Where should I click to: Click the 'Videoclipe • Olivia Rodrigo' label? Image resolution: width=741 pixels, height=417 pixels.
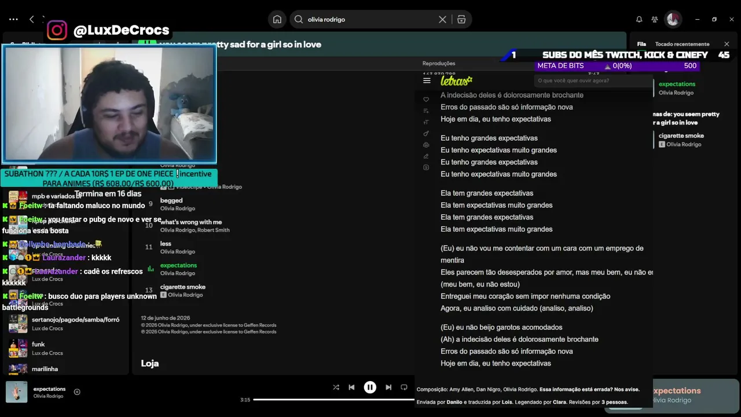209,186
